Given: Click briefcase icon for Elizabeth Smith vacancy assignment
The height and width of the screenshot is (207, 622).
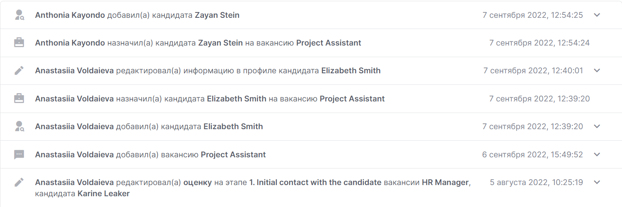Looking at the screenshot, I should point(19,99).
